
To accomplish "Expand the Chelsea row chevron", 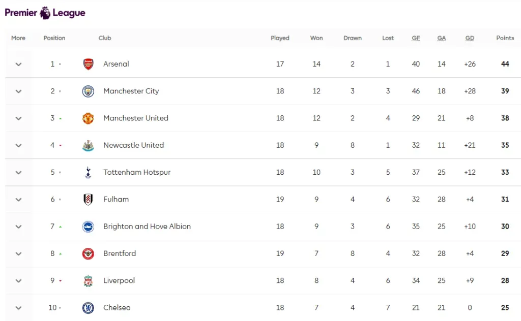I will (x=19, y=308).
